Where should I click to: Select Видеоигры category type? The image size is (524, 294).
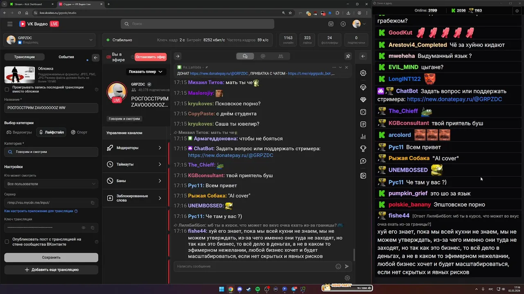coord(19,132)
